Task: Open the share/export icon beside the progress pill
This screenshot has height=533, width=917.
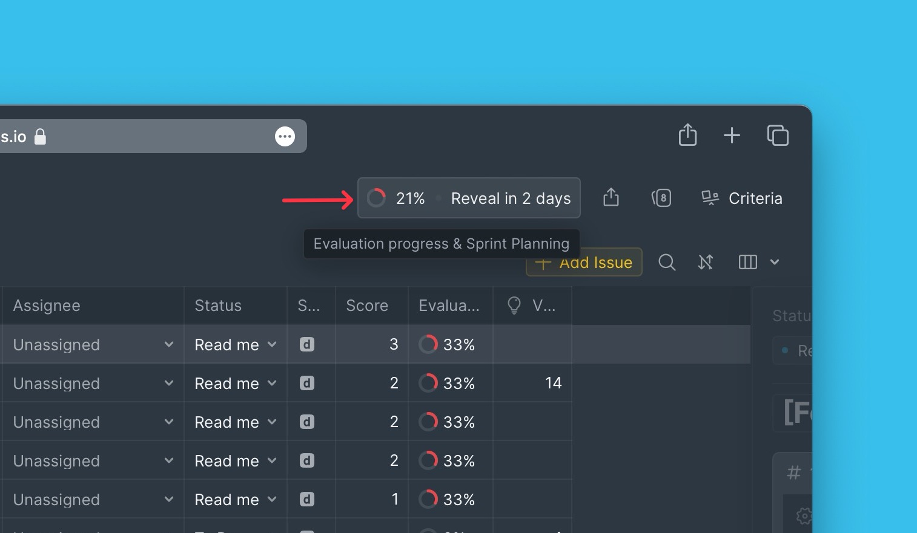Action: 611,198
